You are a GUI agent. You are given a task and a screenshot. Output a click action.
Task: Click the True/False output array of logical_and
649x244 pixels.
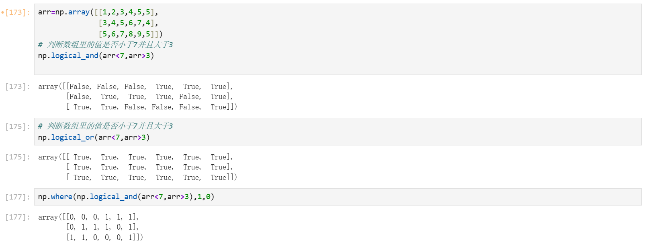[x=137, y=97]
